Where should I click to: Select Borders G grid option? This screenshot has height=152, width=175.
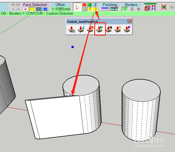[132, 9]
